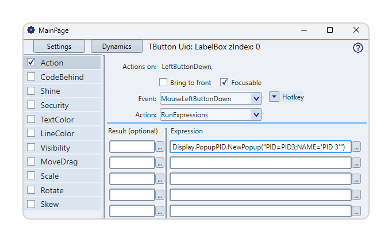This screenshot has width=392, height=242.
Task: Click ellipsis button for last expression row
Action: coord(356,211)
